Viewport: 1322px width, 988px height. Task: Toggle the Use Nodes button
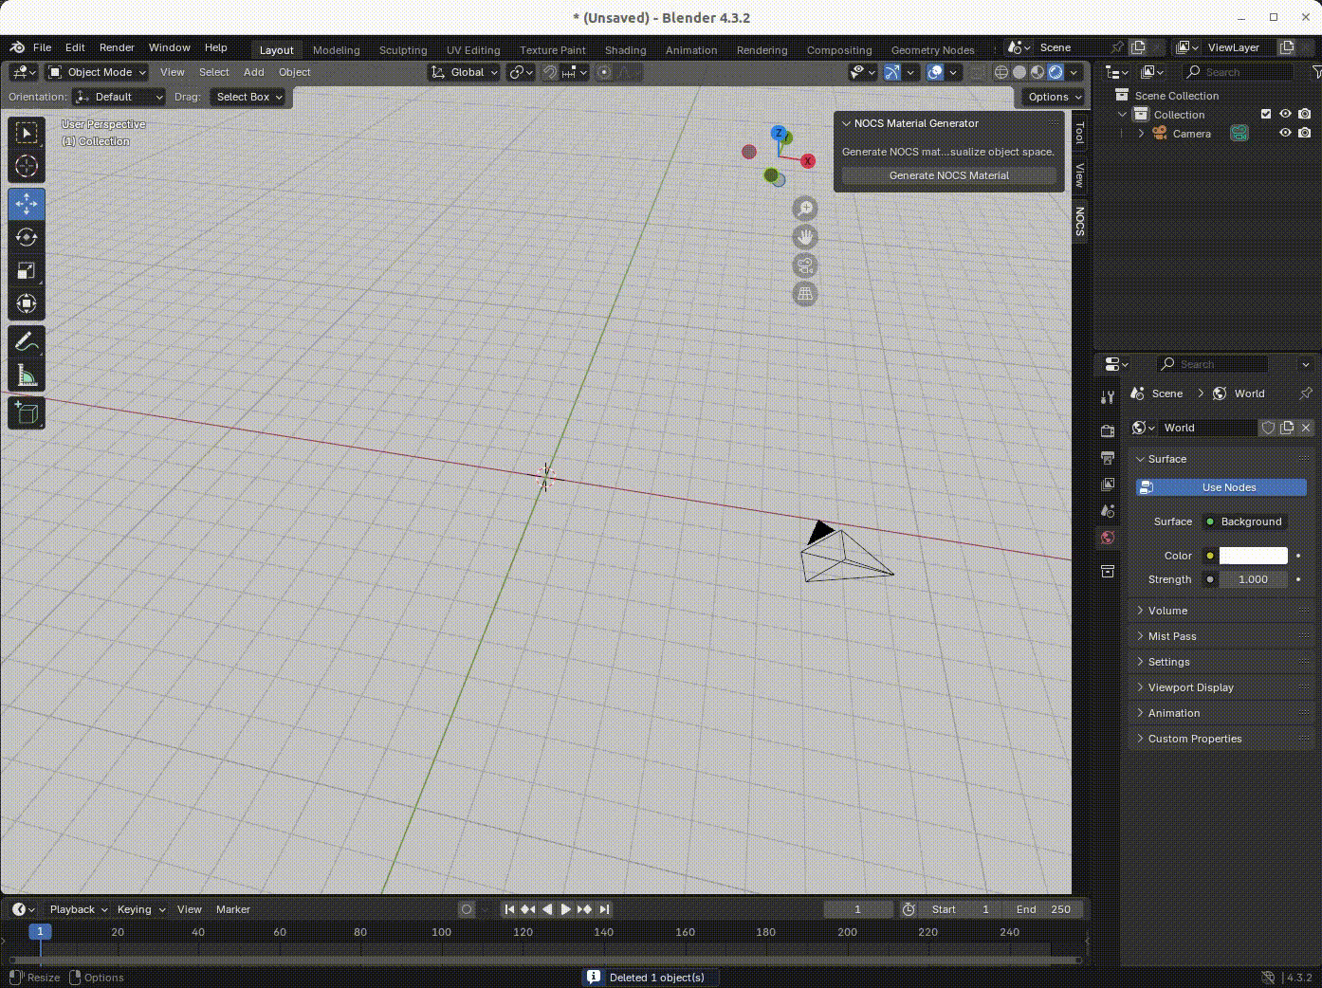point(1221,487)
